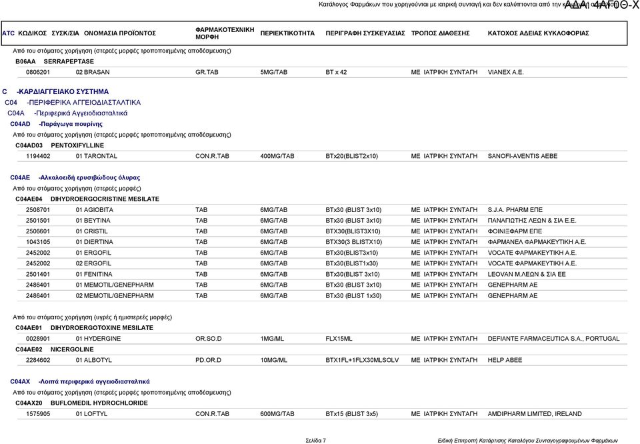Select the "02 MEMOTIL/GENEPHARM" product entry

pos(115,296)
